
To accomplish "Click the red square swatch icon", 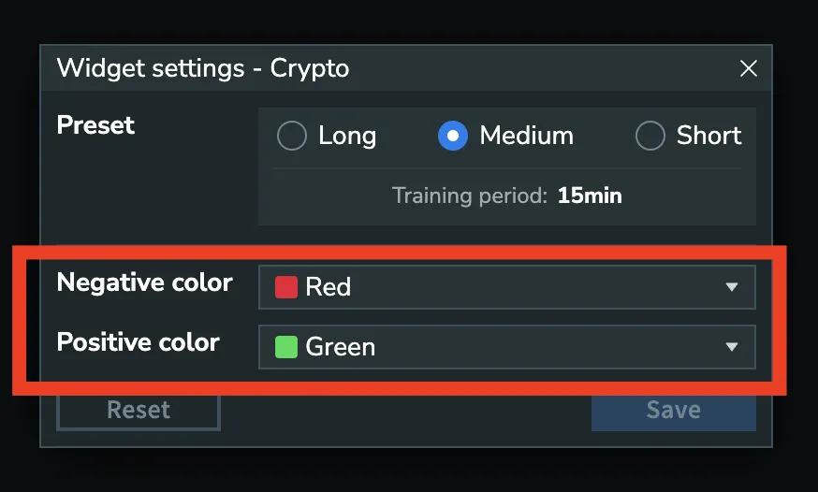I will [285, 287].
